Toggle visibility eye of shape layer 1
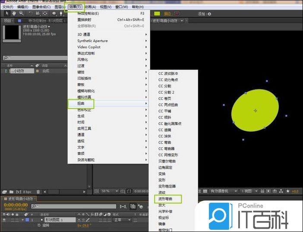 pyautogui.click(x=4, y=219)
